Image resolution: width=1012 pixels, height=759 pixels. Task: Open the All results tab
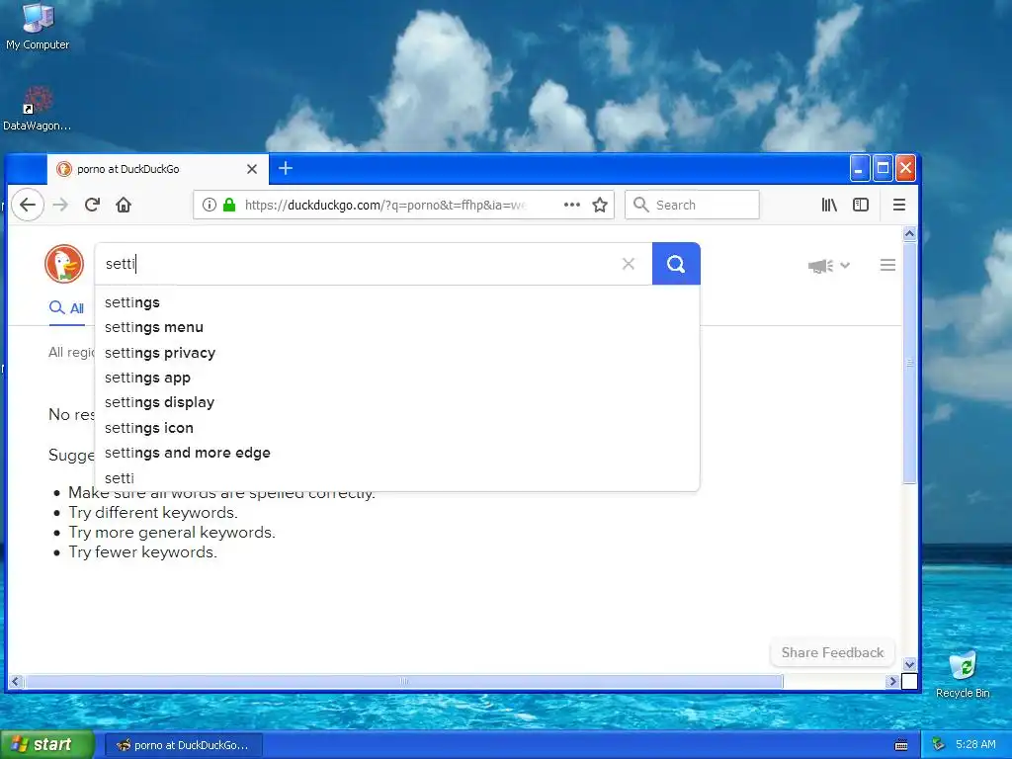tap(66, 308)
